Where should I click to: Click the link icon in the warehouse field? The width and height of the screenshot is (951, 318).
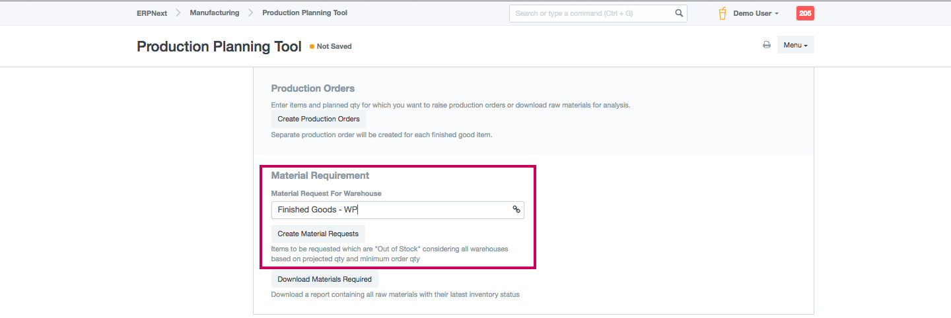click(516, 210)
